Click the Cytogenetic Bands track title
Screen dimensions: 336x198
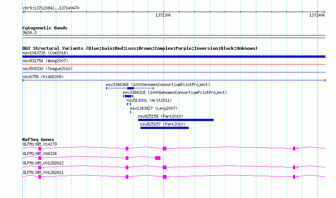45,28
